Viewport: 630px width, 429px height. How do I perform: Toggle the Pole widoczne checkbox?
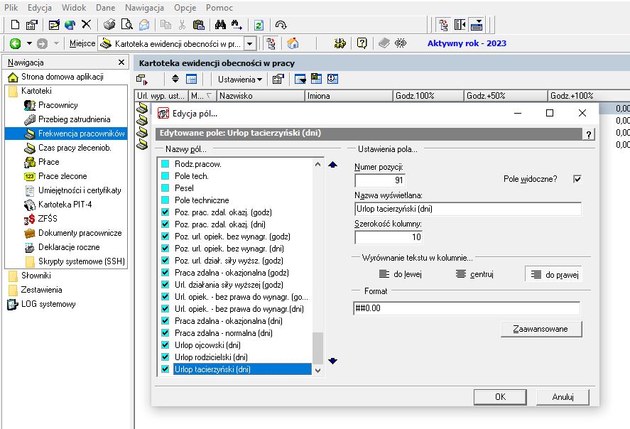point(577,179)
